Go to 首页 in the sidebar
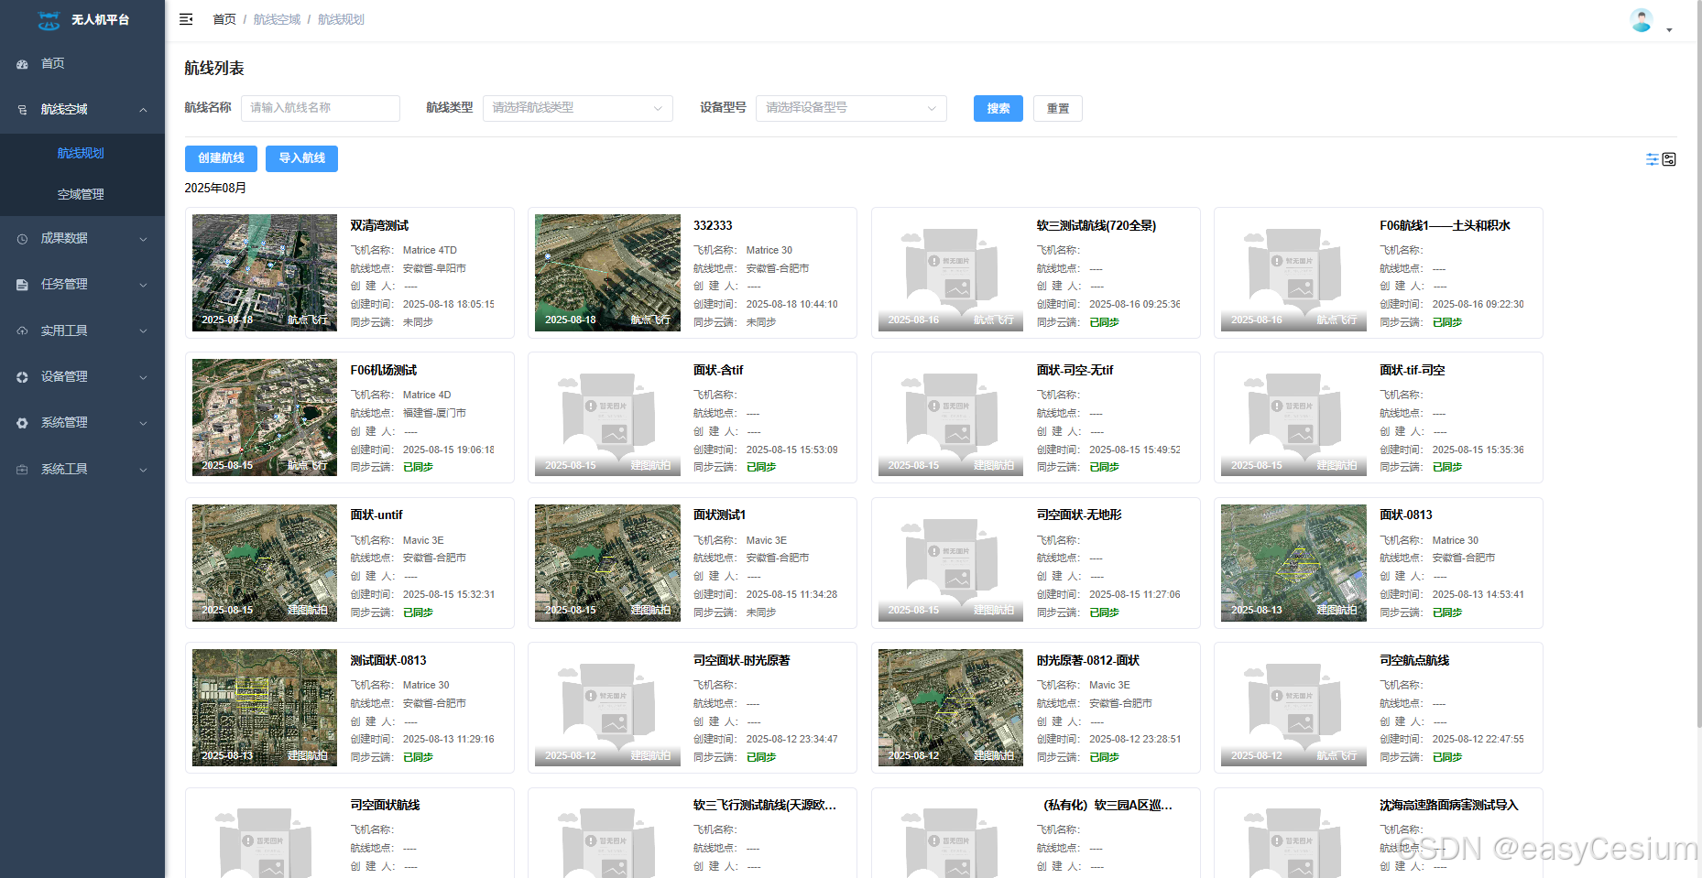The height and width of the screenshot is (878, 1702). 52,63
